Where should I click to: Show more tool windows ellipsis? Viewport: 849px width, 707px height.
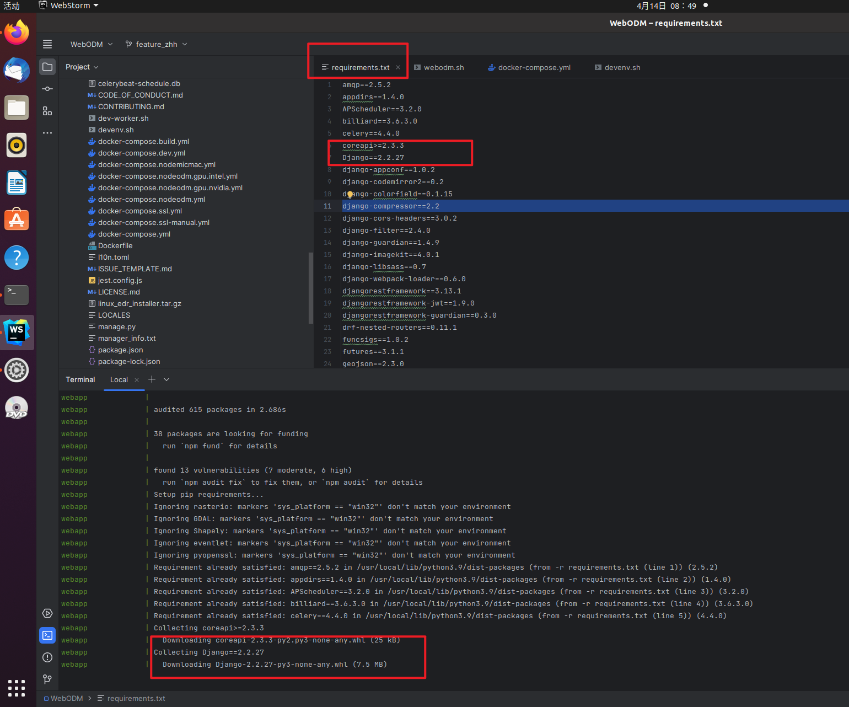pyautogui.click(x=47, y=133)
